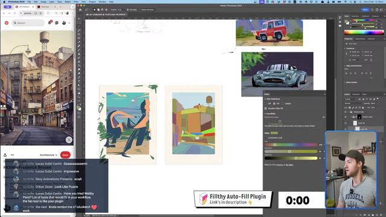This screenshot has width=386, height=217.
Task: Choose Add to Selection mode
Action: [x=98, y=10]
